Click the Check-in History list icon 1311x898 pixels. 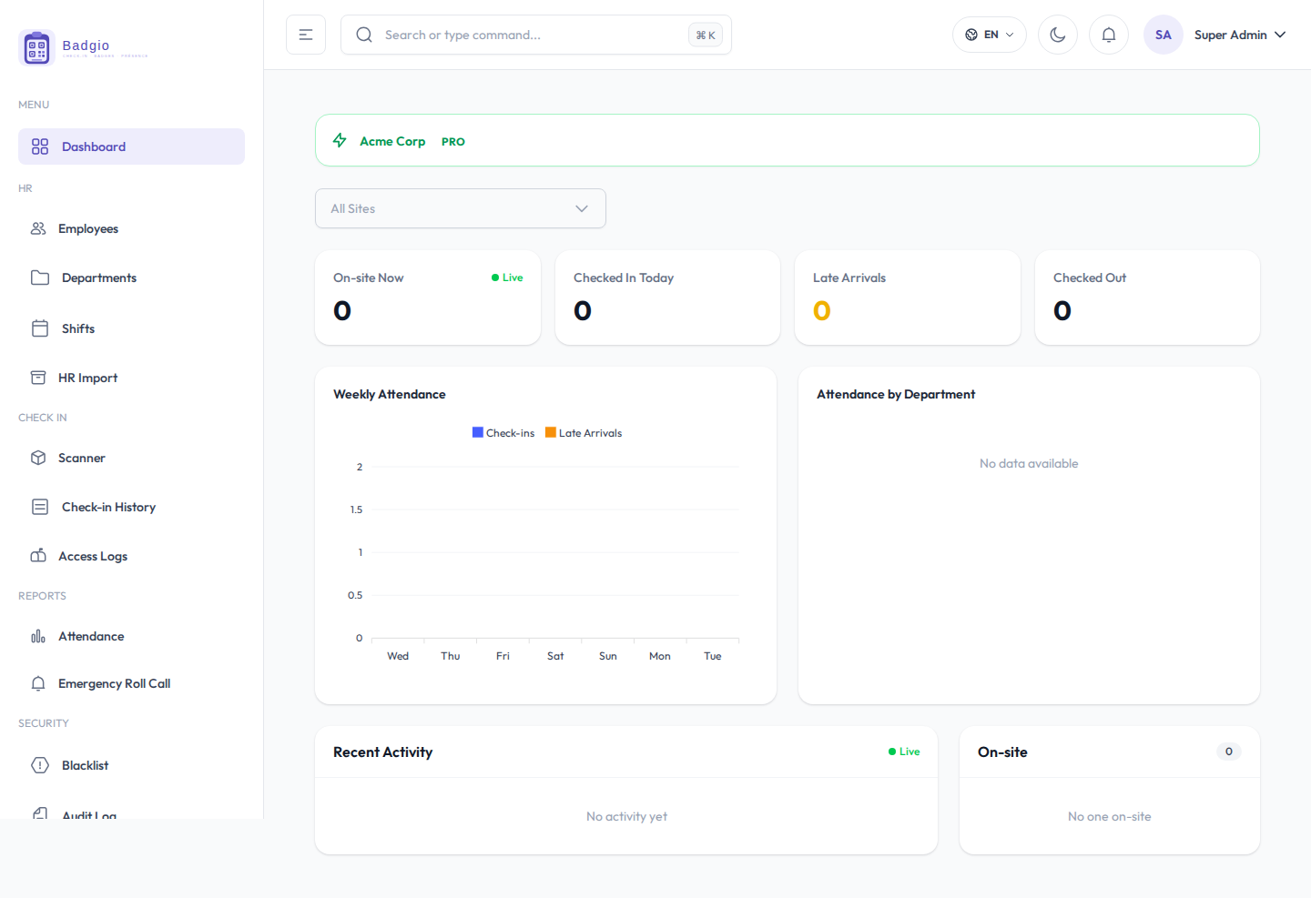click(40, 507)
